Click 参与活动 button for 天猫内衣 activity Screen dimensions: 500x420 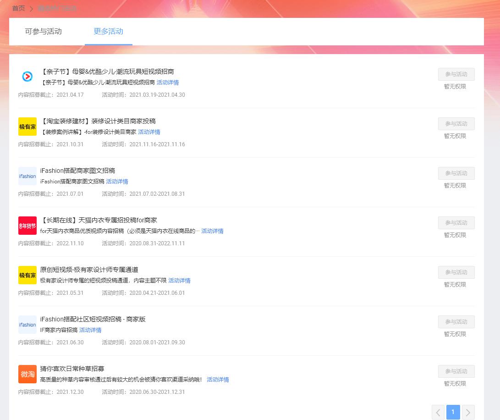click(x=456, y=222)
